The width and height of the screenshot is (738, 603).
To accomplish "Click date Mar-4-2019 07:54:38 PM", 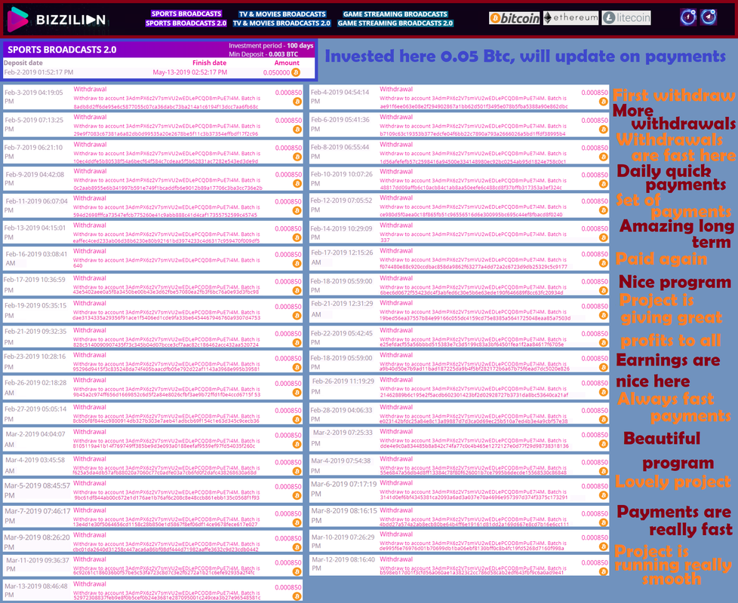I will 341,465.
